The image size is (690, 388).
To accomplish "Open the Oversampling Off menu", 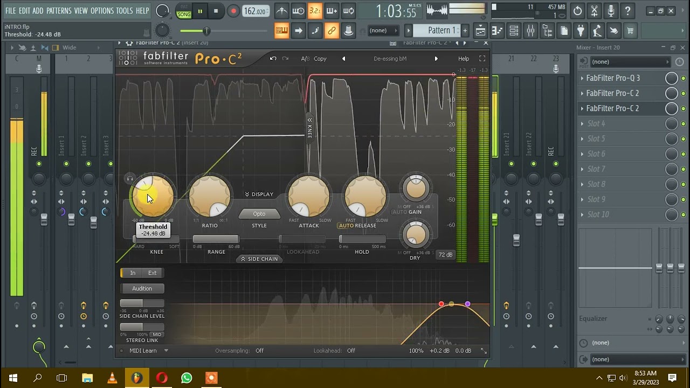I will pyautogui.click(x=259, y=351).
